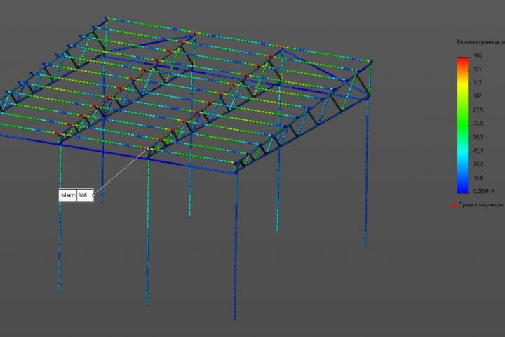Click the stress color scale bar
505x337 pixels.
point(463,126)
